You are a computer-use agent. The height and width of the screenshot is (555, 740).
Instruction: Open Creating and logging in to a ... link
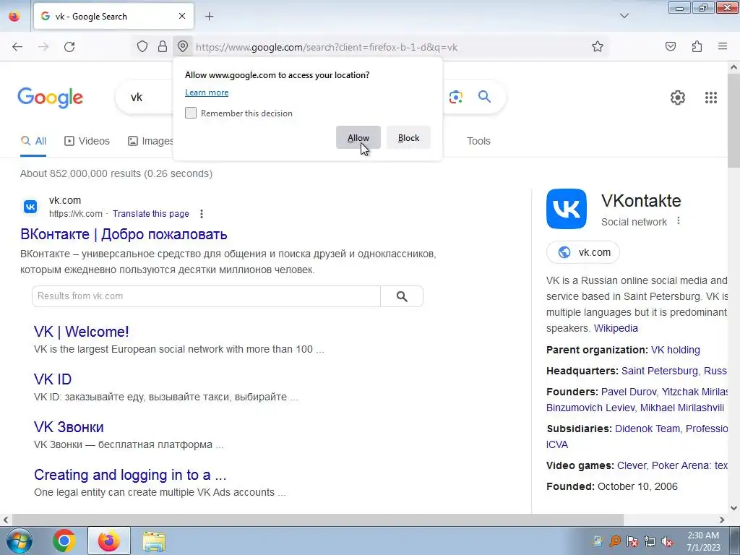pos(130,474)
